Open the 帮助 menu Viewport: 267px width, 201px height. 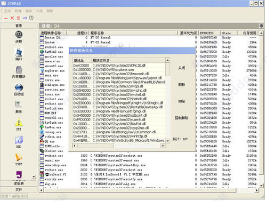click(x=50, y=11)
